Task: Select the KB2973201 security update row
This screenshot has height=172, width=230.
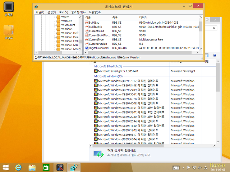Action: click(155, 112)
